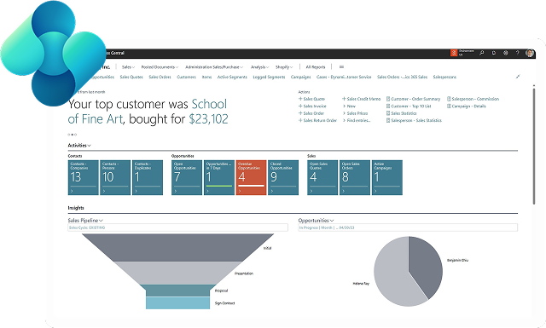
Task: Click plus icon beside Sales Quote action
Action: [300, 99]
